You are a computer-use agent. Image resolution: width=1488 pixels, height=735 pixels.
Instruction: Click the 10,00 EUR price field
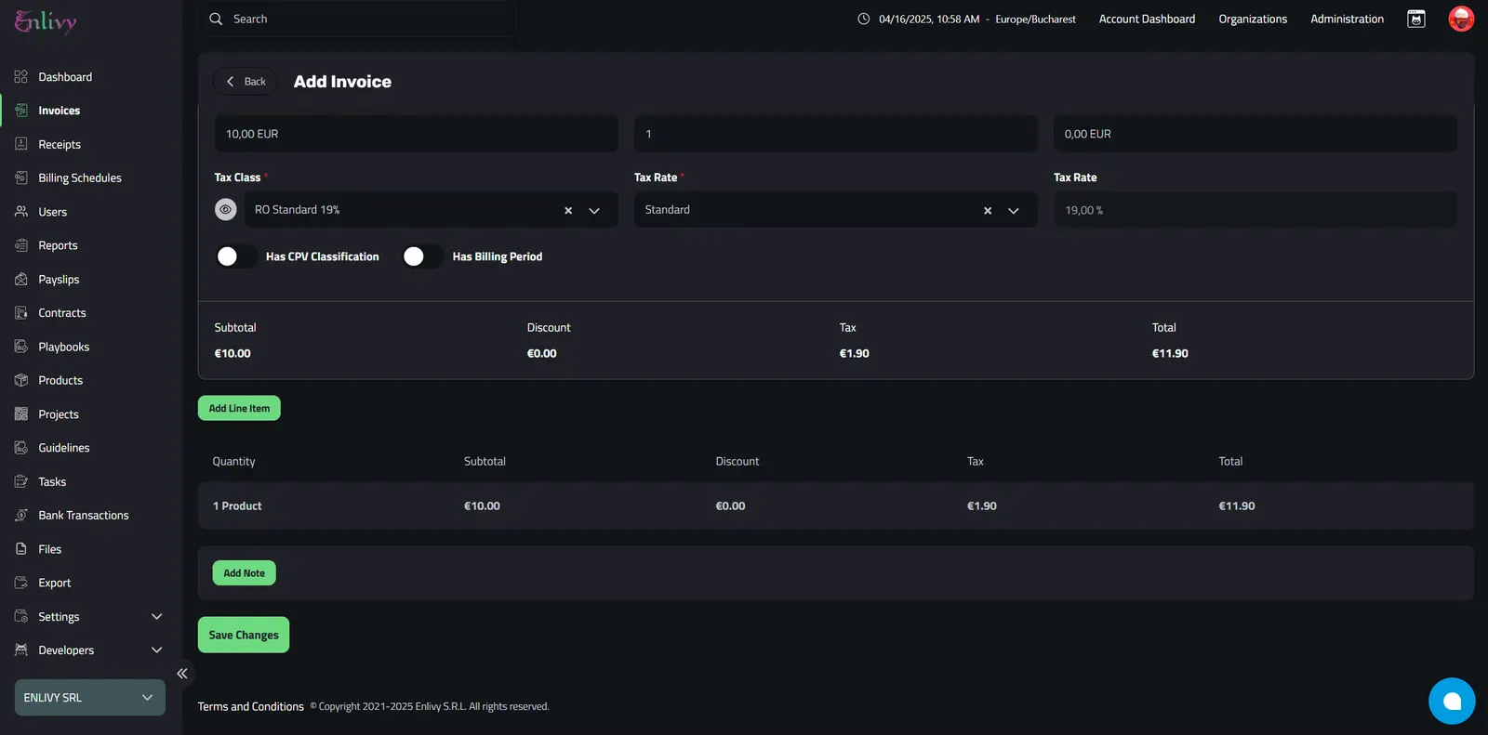tap(417, 134)
